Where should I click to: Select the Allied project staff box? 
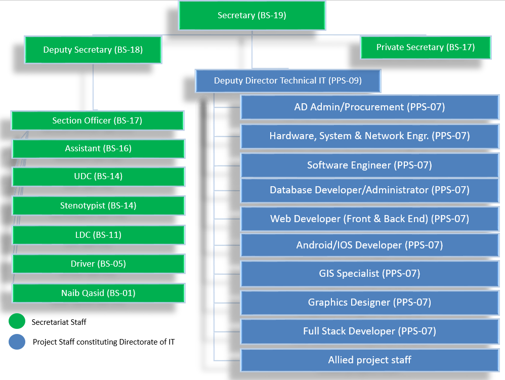[x=369, y=360]
